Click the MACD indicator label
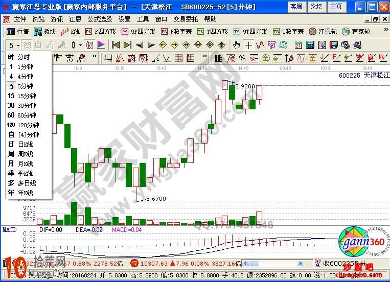The width and height of the screenshot is (390, 282). tap(9, 229)
